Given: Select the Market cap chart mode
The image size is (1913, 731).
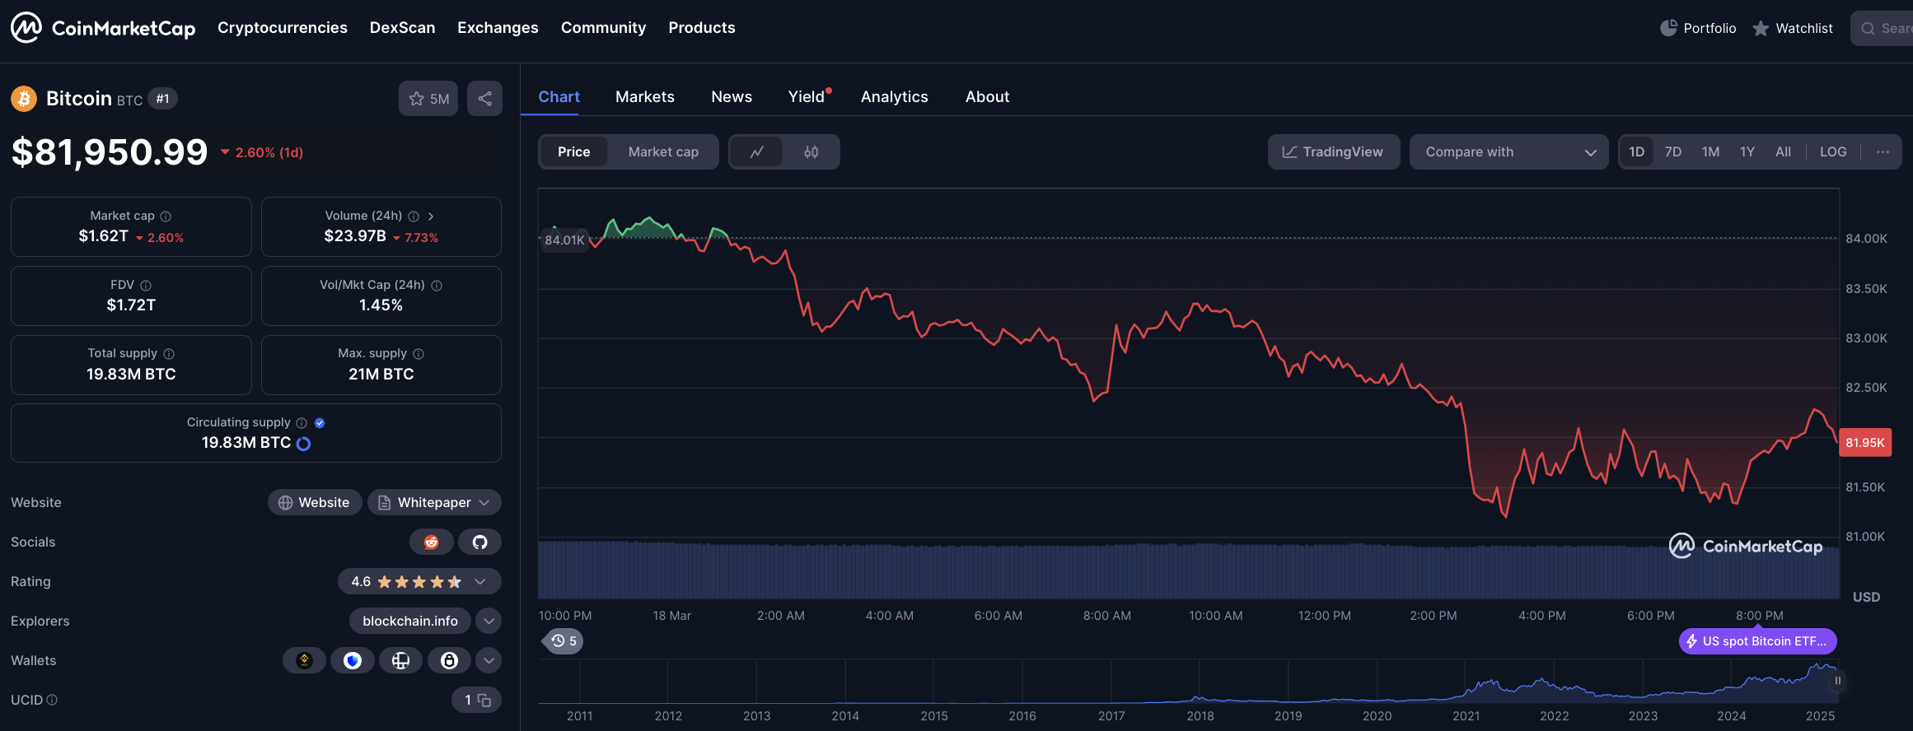Looking at the screenshot, I should pos(663,151).
